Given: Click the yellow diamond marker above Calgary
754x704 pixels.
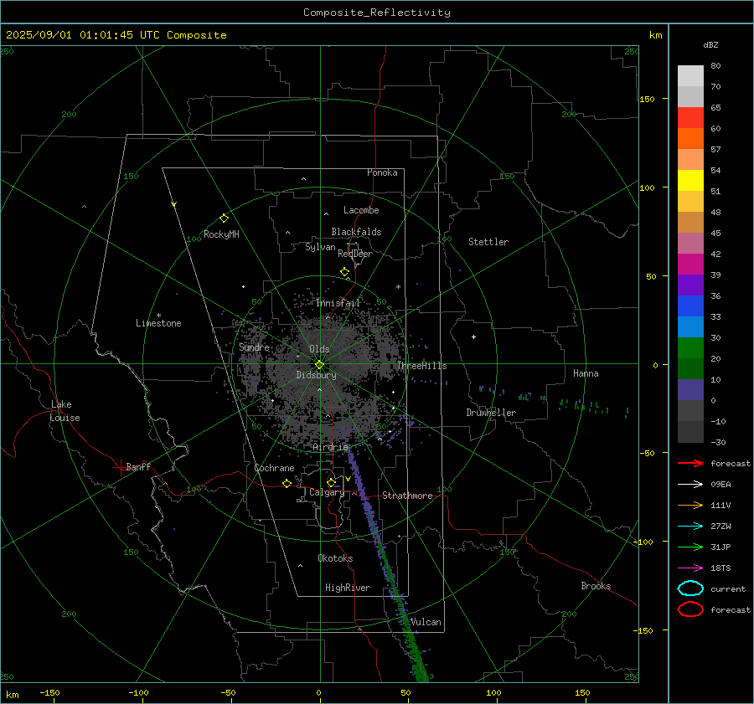Looking at the screenshot, I should tap(331, 482).
